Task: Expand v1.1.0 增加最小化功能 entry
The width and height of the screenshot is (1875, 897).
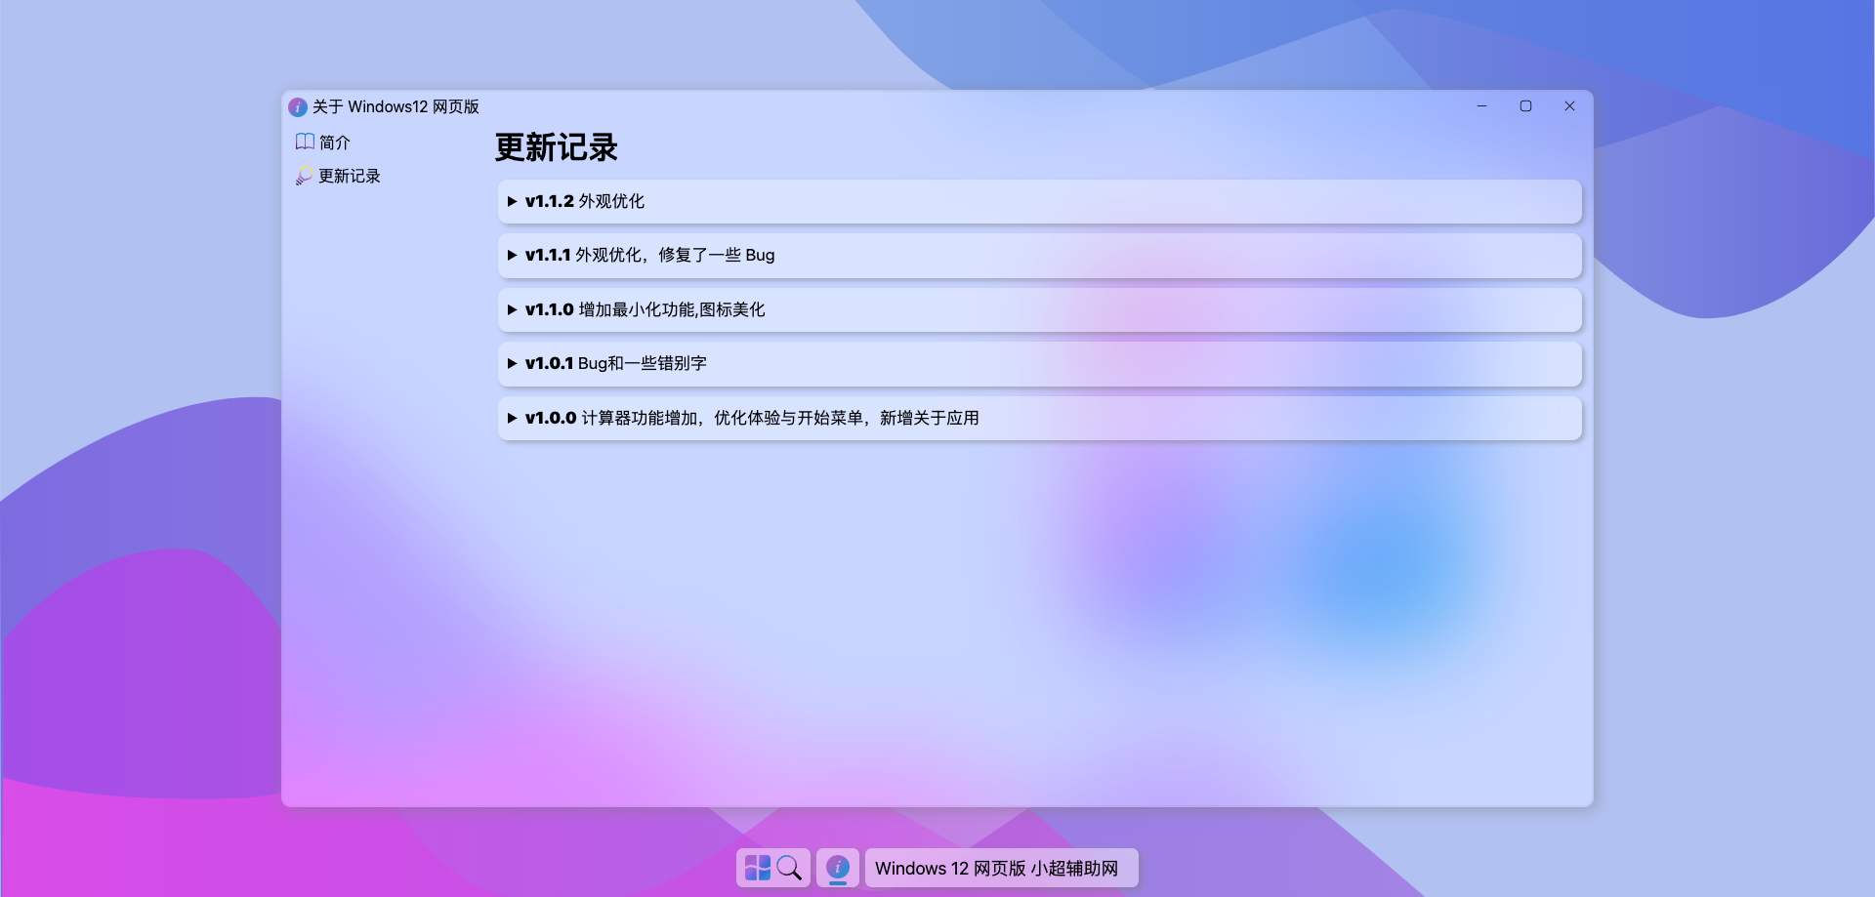Action: click(x=1039, y=309)
